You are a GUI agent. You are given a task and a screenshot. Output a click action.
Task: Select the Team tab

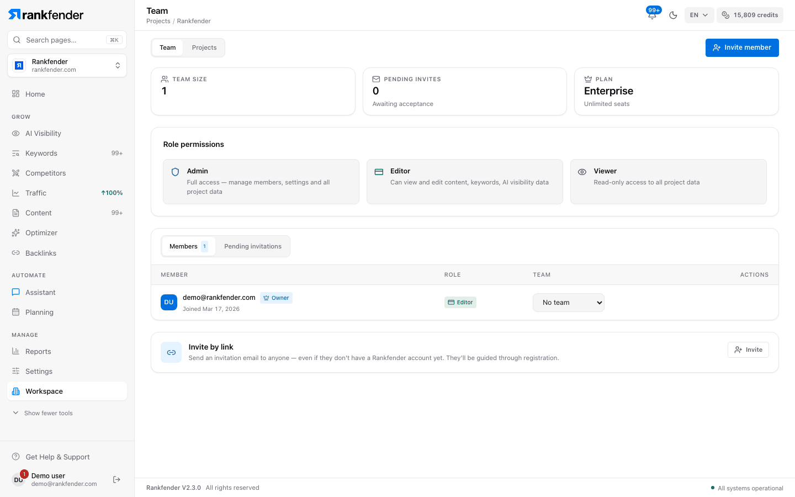coord(168,47)
